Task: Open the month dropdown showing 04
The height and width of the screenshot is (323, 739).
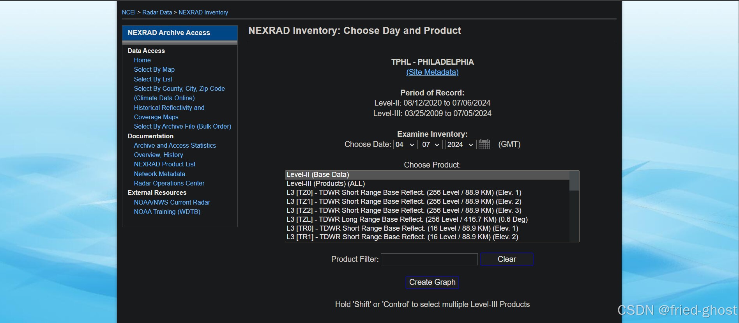Action: (x=405, y=145)
